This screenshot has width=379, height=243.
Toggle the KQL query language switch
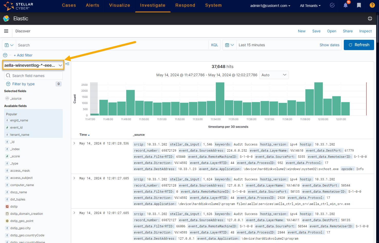215,45
